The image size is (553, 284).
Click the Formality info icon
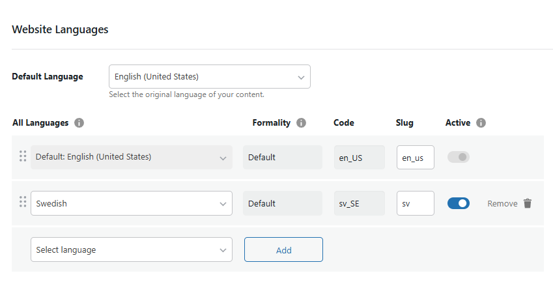301,122
